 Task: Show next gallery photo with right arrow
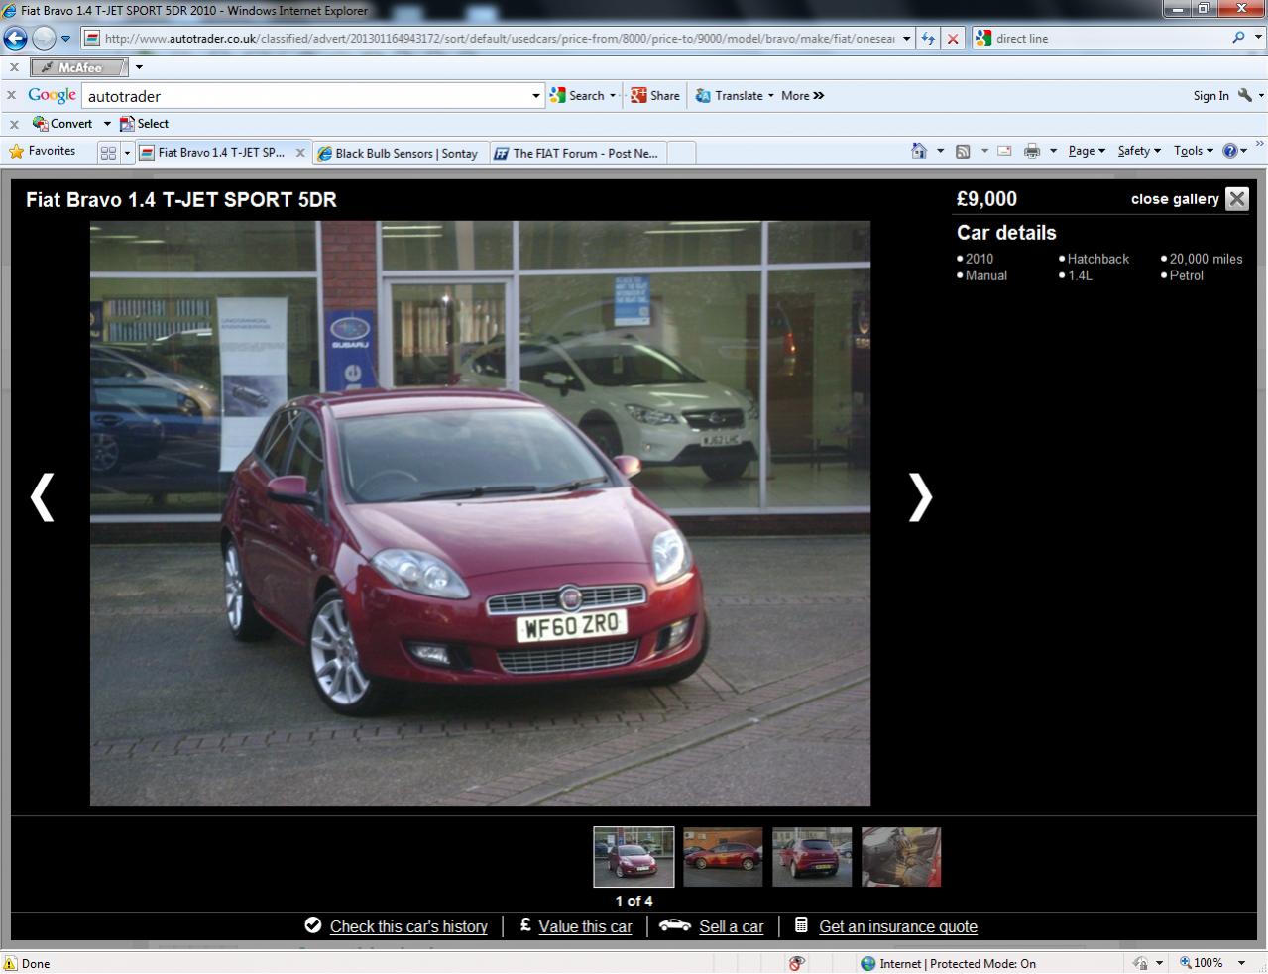(920, 496)
